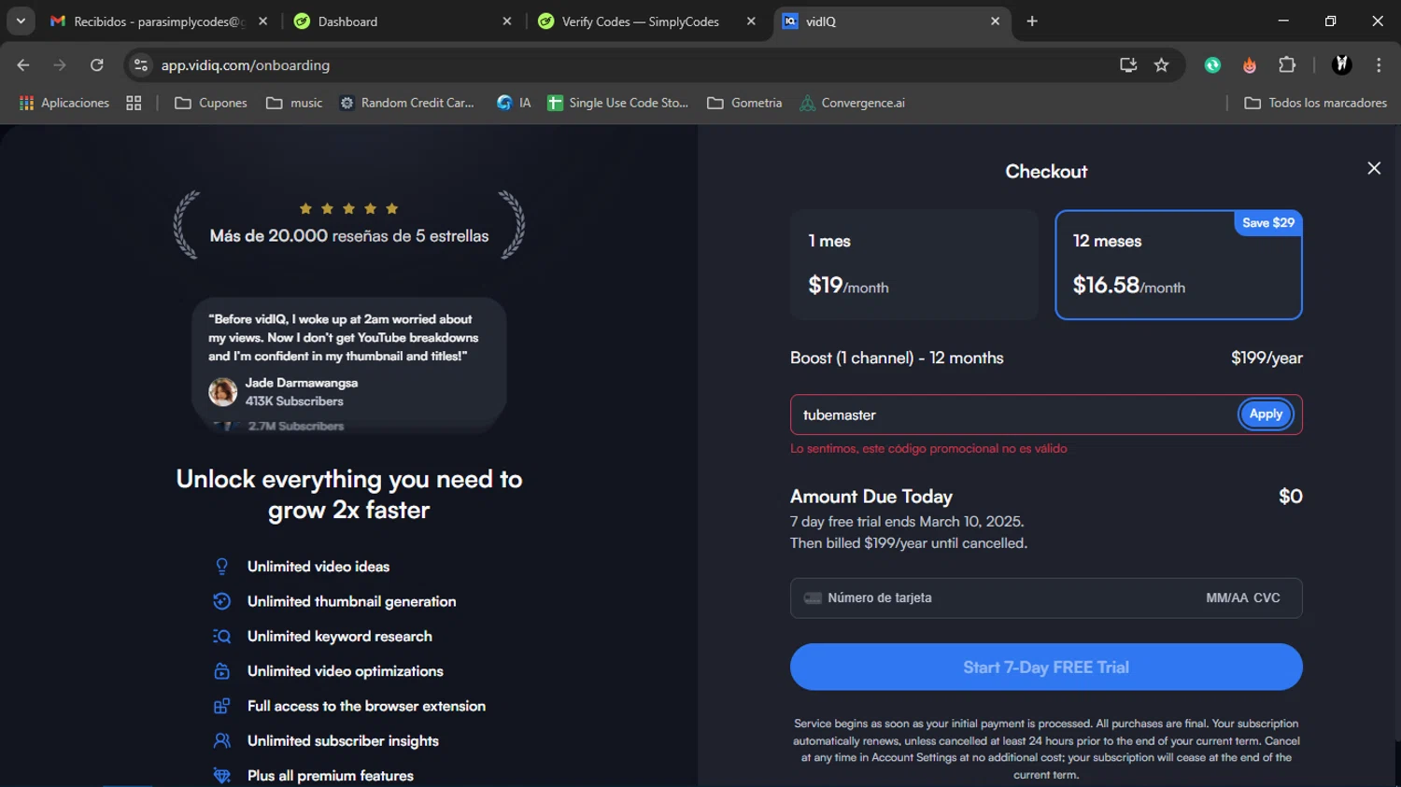The height and width of the screenshot is (787, 1401).
Task: Close the Verify Codes tab
Action: coord(751,21)
